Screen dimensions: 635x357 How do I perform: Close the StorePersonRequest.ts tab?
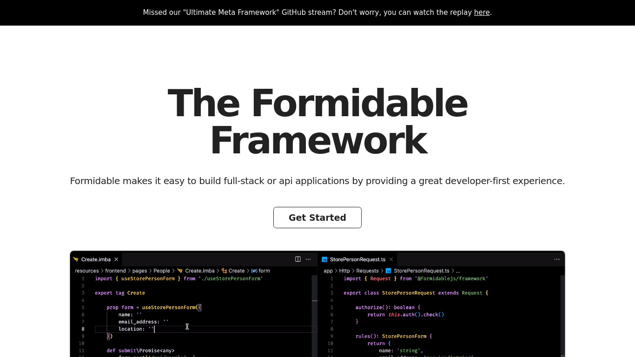coord(391,259)
